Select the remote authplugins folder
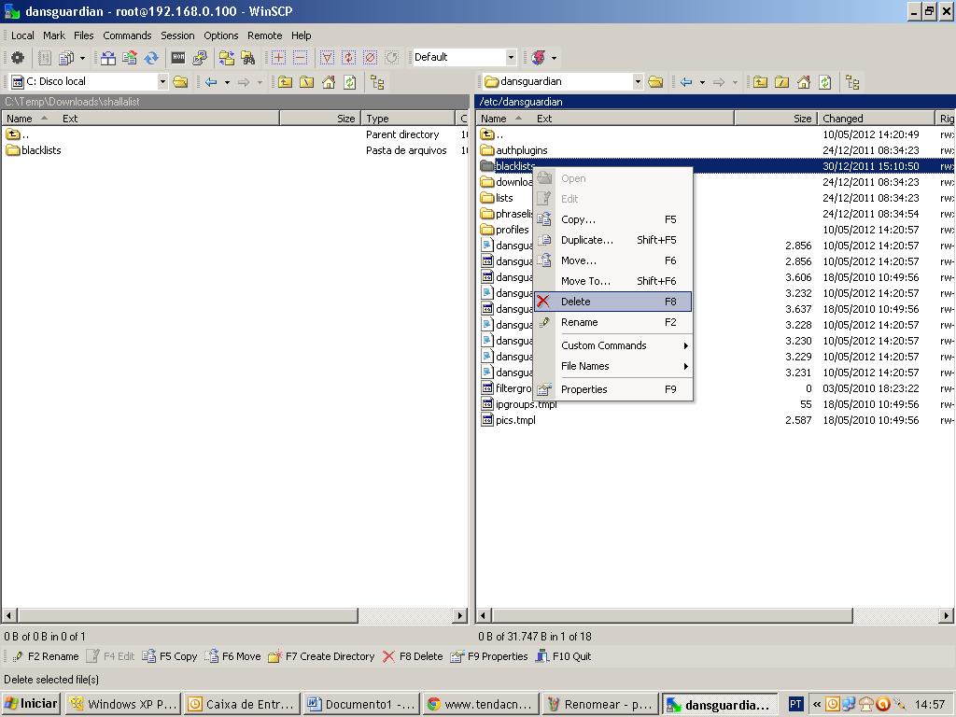Viewport: 956px width, 717px height. [514, 150]
